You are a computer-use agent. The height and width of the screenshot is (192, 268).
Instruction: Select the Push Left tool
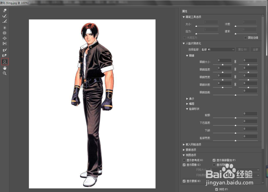pos(5,44)
